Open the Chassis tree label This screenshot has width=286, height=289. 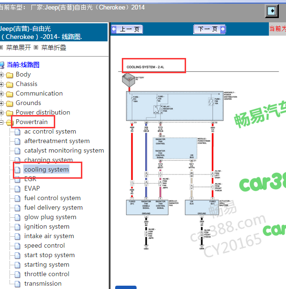tap(27, 84)
